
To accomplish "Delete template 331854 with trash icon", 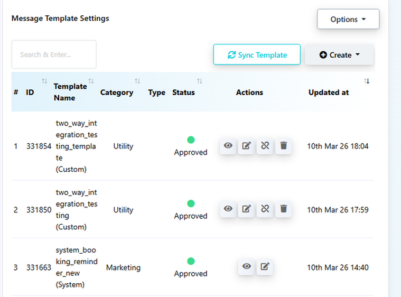I will tap(283, 146).
